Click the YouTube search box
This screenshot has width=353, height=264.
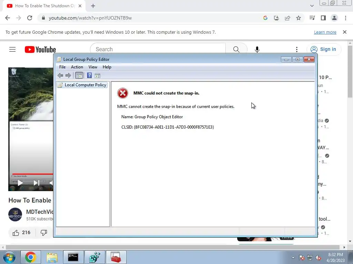point(158,49)
